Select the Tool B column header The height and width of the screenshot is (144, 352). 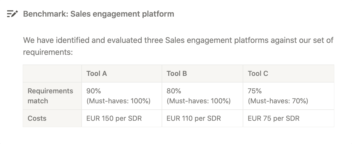click(x=177, y=73)
